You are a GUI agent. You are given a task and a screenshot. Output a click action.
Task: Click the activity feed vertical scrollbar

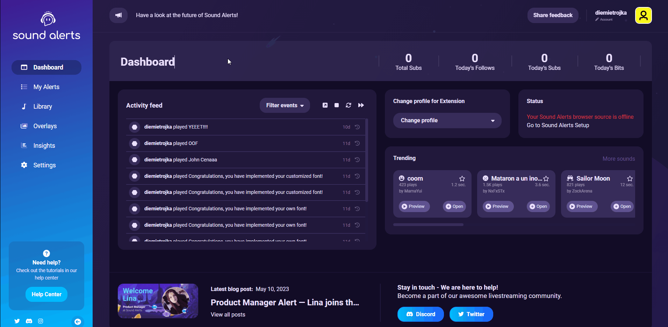pyautogui.click(x=367, y=160)
